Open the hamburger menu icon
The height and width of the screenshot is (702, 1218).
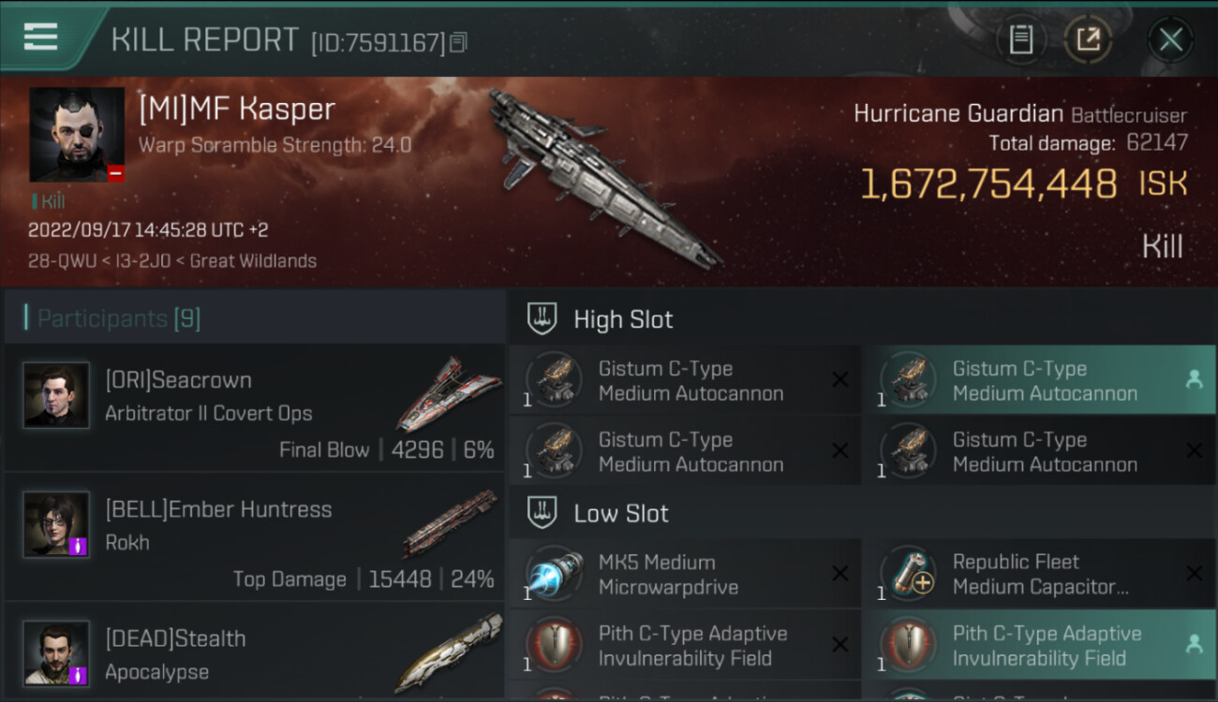40,37
